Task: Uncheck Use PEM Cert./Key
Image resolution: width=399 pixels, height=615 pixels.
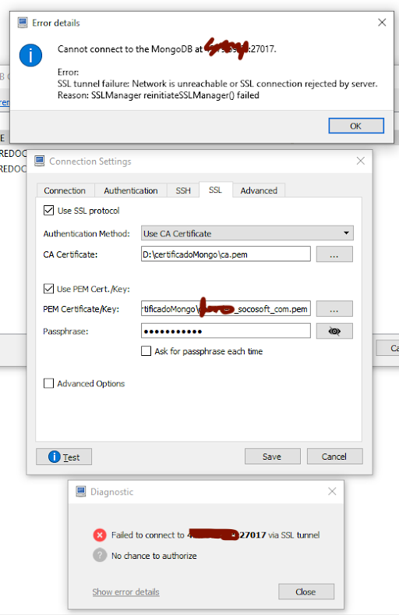Action: pos(48,289)
